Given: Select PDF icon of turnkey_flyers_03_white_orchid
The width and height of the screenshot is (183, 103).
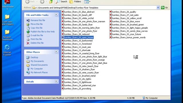Looking at the screenshot, I should click(63, 18).
